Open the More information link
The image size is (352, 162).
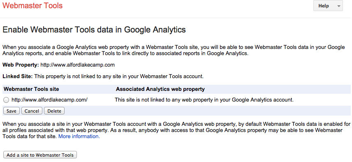click(79, 137)
